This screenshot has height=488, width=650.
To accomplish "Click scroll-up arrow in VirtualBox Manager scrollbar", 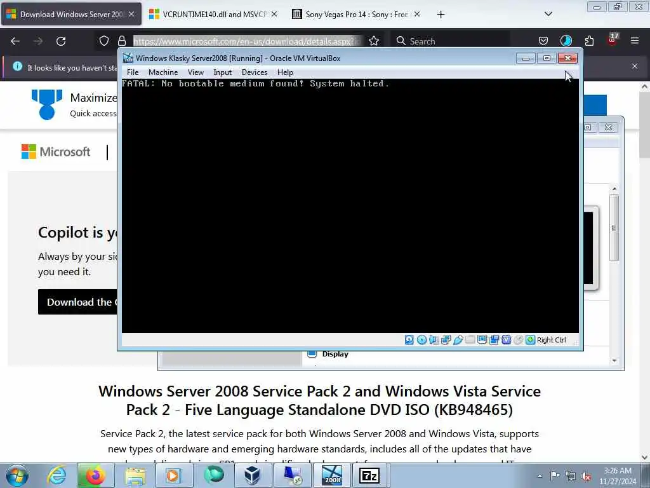I will 614,189.
